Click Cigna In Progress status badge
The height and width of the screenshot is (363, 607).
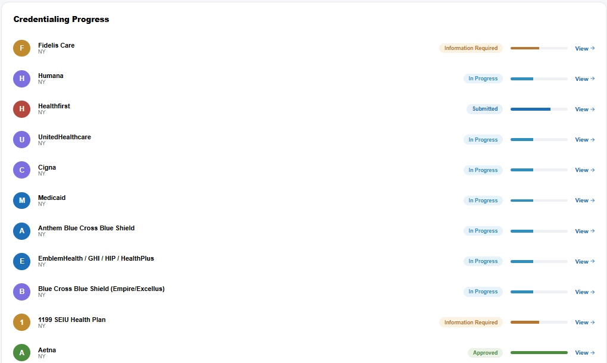tap(483, 170)
